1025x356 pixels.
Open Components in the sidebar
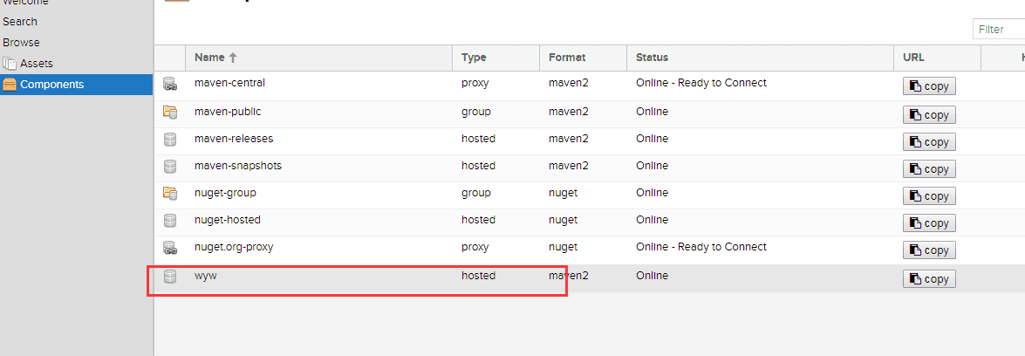[x=52, y=85]
